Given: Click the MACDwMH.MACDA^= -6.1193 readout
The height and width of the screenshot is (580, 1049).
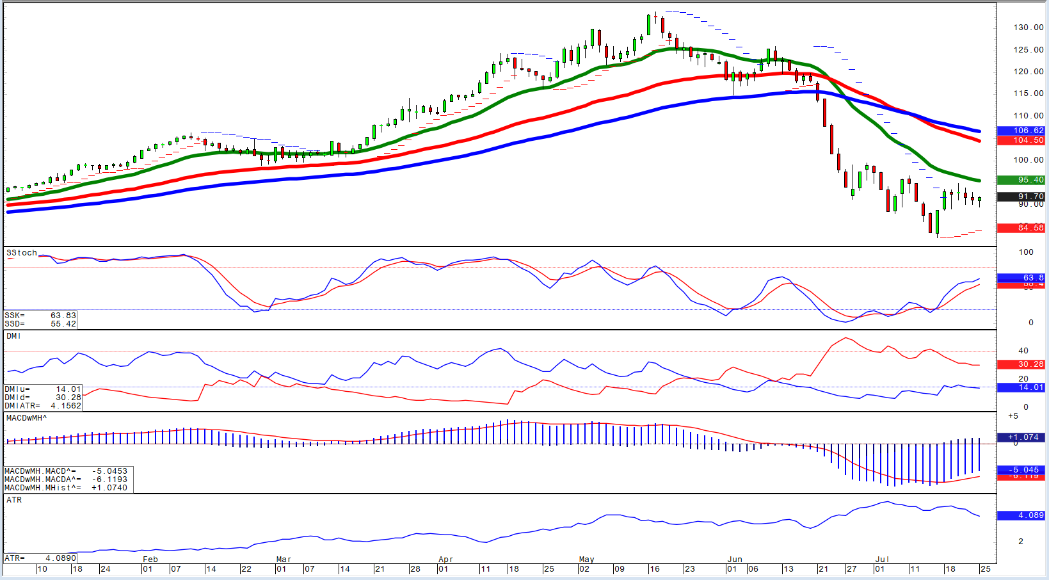Looking at the screenshot, I should [x=66, y=479].
